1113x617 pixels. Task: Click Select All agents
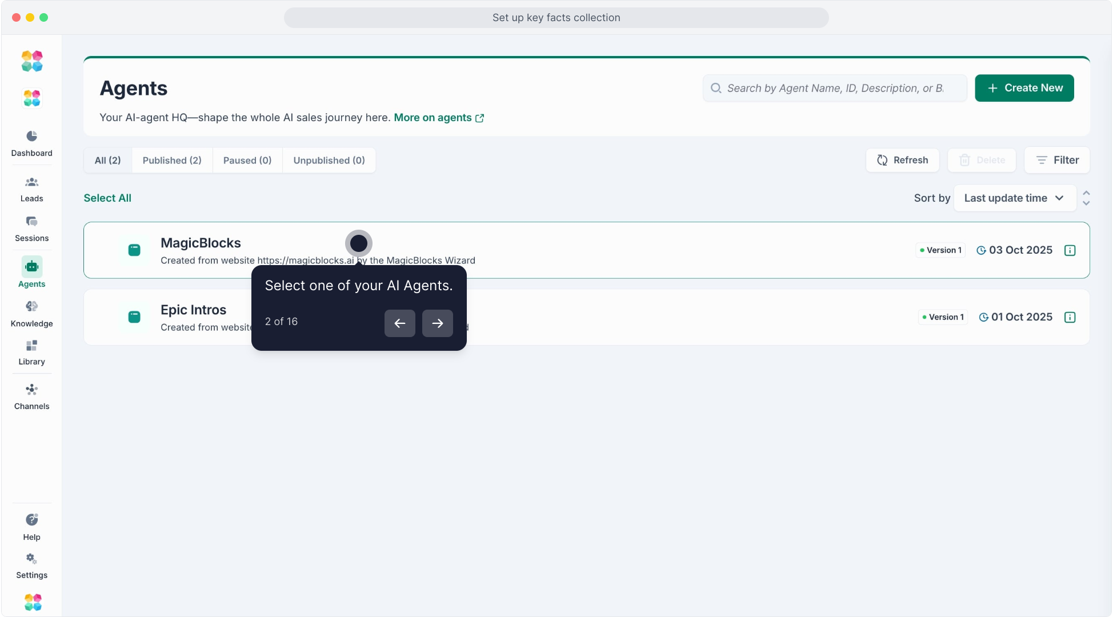pyautogui.click(x=107, y=198)
